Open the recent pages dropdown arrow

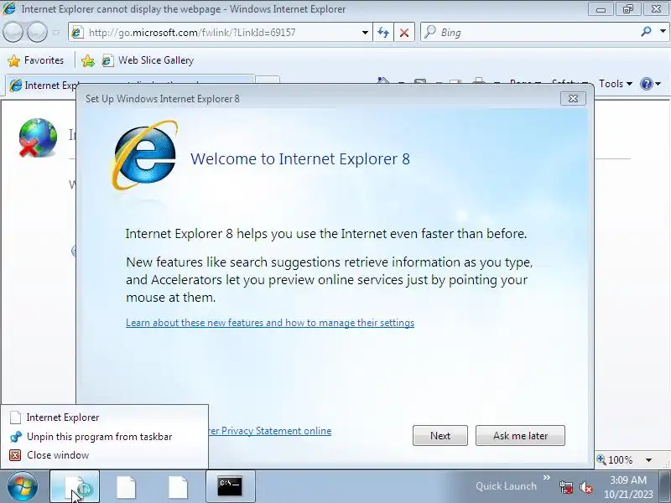55,33
